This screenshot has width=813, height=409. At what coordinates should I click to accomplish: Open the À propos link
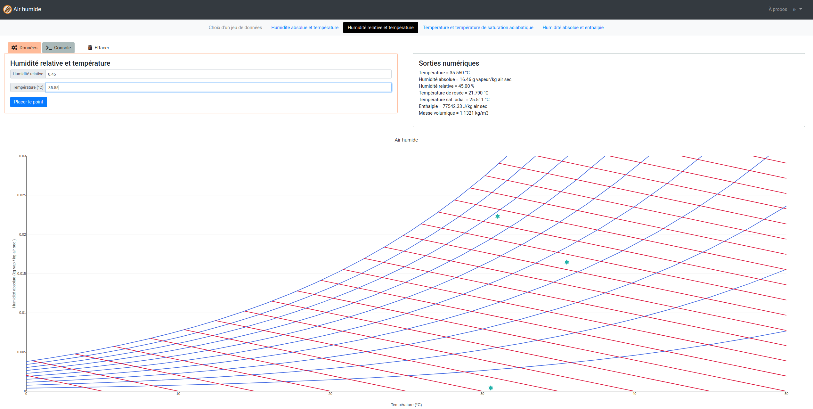pos(778,9)
